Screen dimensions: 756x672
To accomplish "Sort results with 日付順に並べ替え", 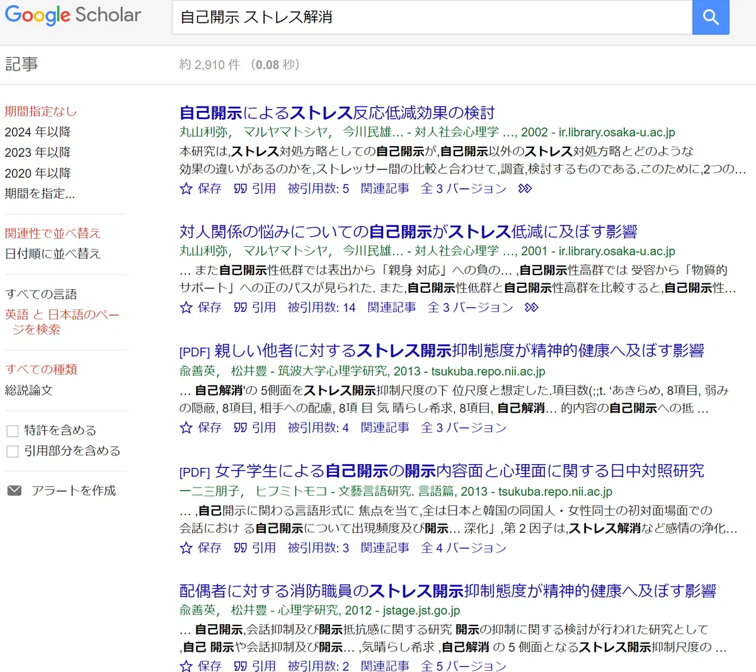I will coord(53,254).
